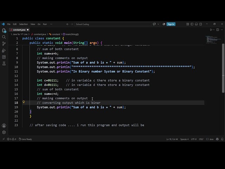Open Copilot dropdown chevron in title bar
Image resolution: width=225 pixels, height=169 pixels.
pos(158,24)
